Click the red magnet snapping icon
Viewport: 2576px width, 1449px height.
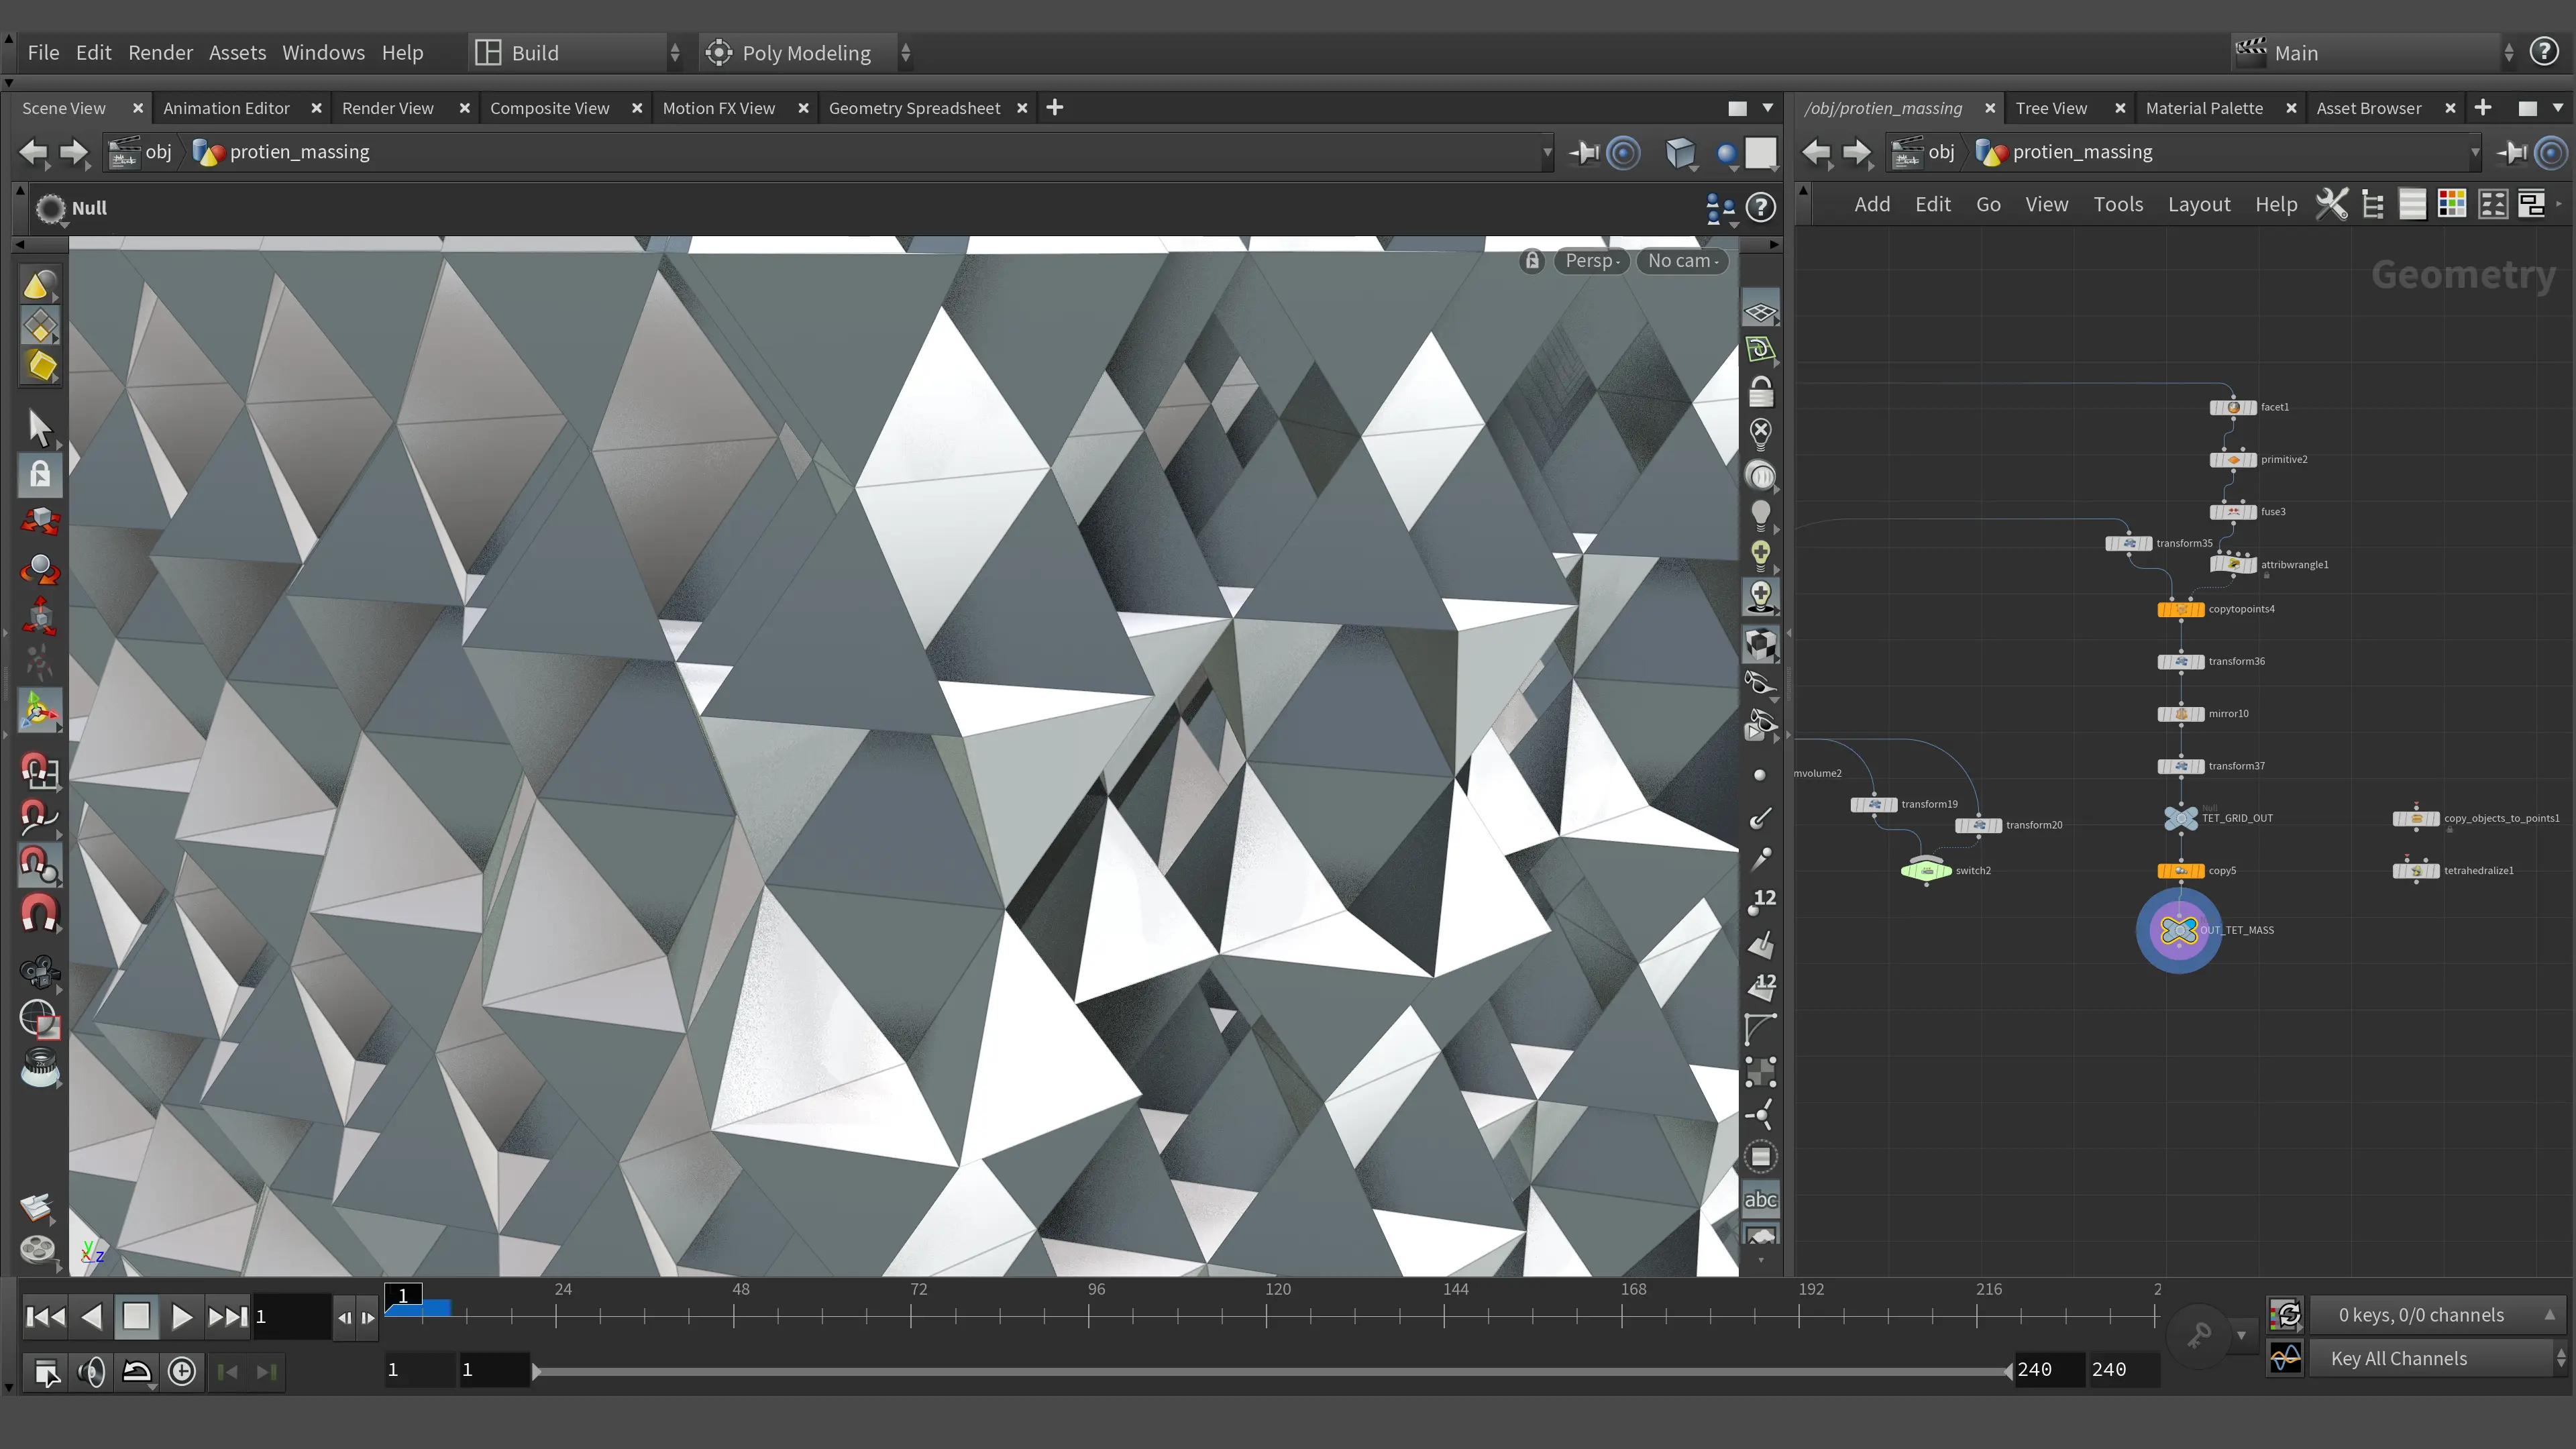click(40, 914)
